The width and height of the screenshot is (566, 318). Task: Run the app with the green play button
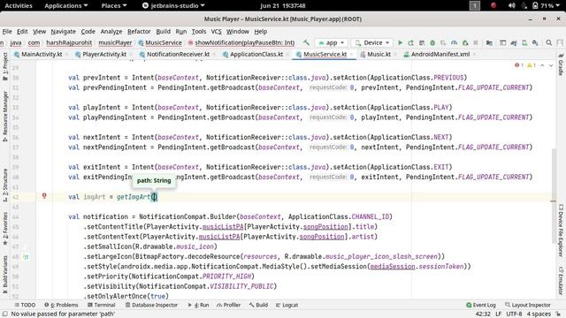pos(400,42)
